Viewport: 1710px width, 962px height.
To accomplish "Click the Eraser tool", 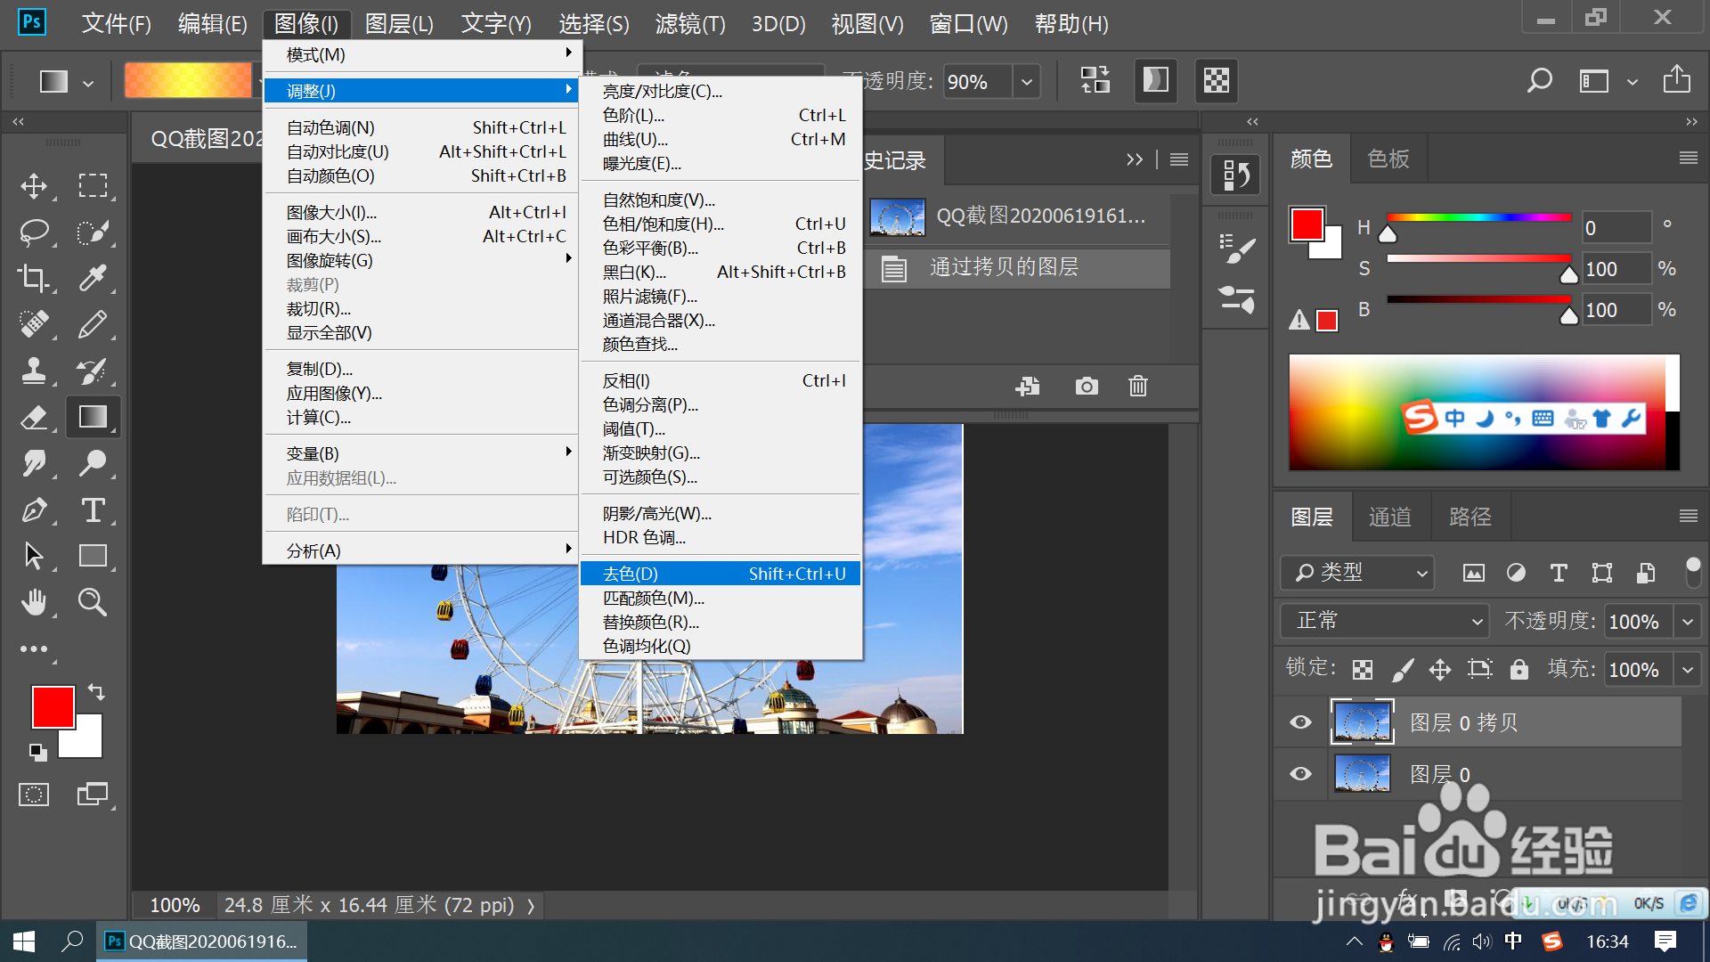I will 34,417.
